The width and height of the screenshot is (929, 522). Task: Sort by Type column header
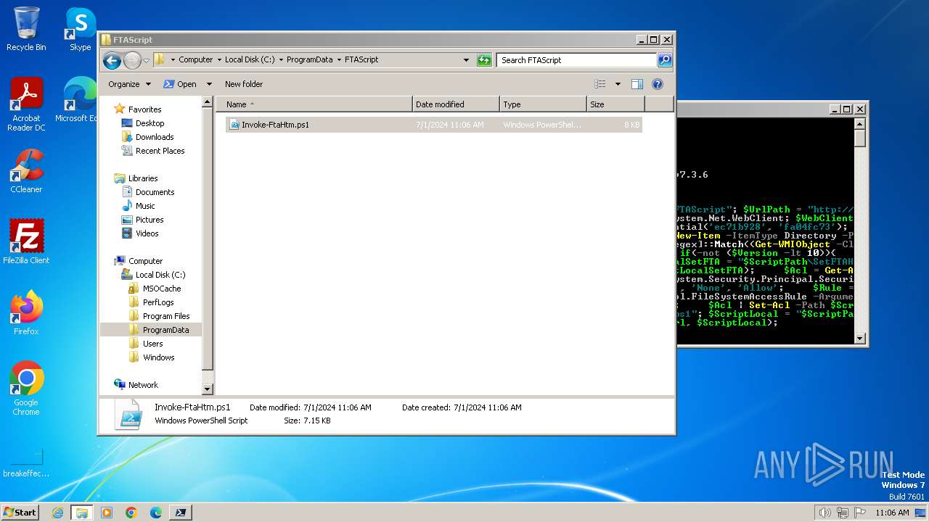tap(543, 104)
